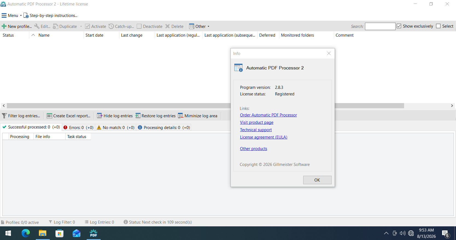Click the Filter log entries funnel icon
Image resolution: width=456 pixels, height=240 pixels.
pyautogui.click(x=4, y=116)
